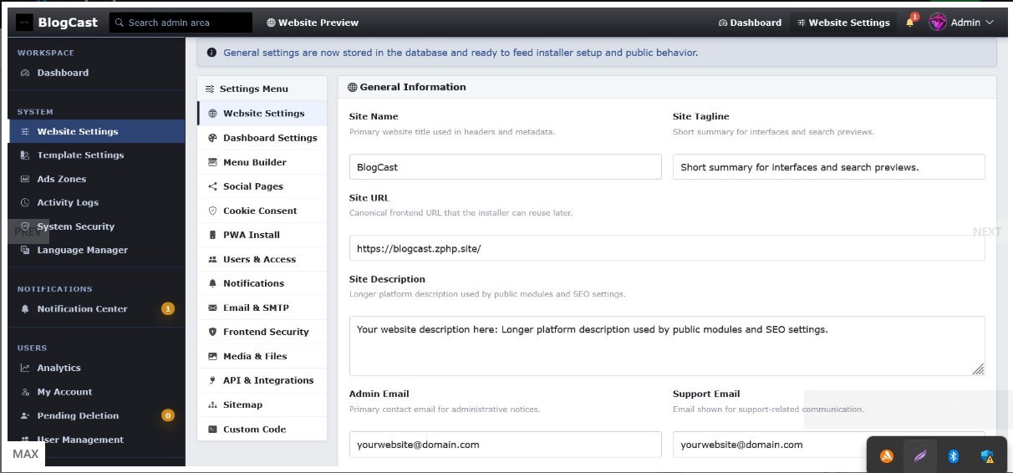The height and width of the screenshot is (473, 1013).
Task: Click the Activity Logs clock icon
Action: tap(25, 202)
